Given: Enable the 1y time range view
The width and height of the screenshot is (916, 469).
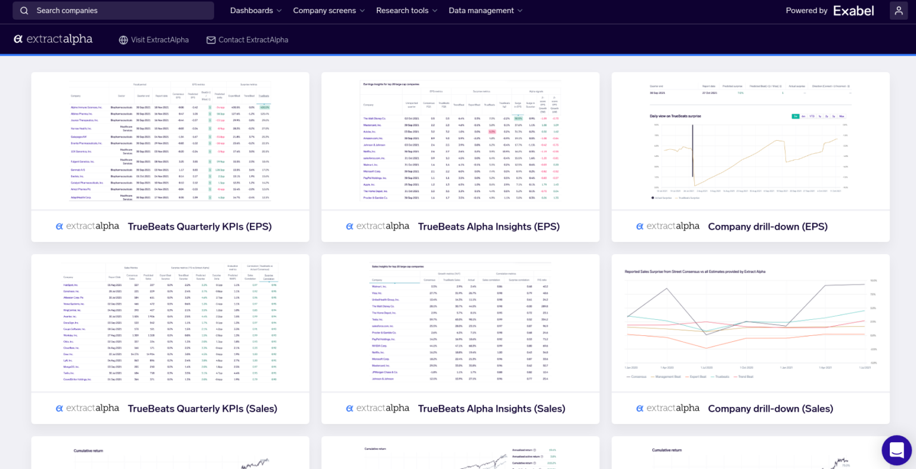Looking at the screenshot, I should 820,116.
